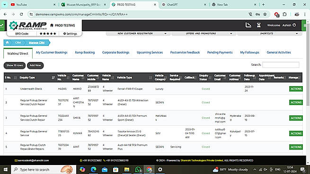Show hidden system tray icons
310x174 pixels.
click(x=255, y=169)
